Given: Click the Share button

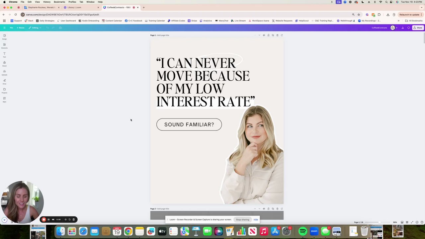Looking at the screenshot, I should pyautogui.click(x=418, y=28).
